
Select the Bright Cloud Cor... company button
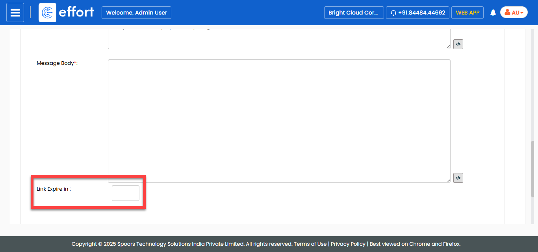tap(353, 13)
